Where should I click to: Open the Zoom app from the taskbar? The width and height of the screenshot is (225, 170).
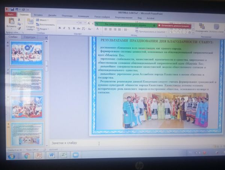point(75,155)
